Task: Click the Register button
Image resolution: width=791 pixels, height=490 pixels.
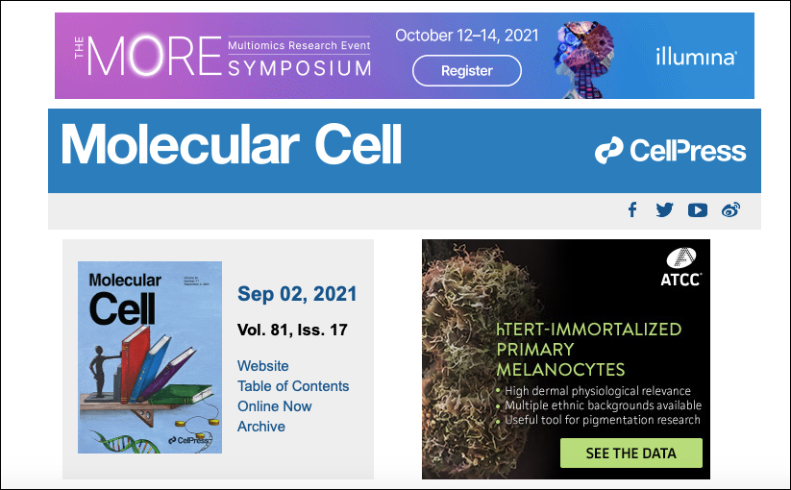Action: coord(467,70)
